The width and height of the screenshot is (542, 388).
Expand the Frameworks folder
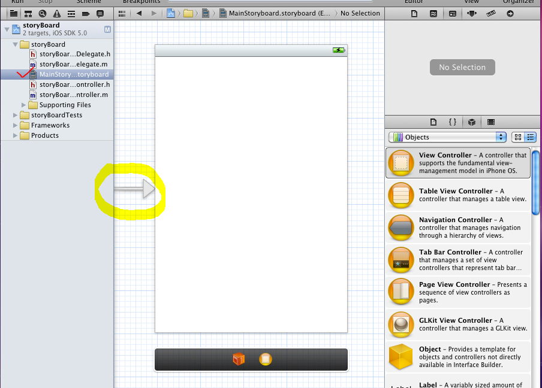pos(15,125)
